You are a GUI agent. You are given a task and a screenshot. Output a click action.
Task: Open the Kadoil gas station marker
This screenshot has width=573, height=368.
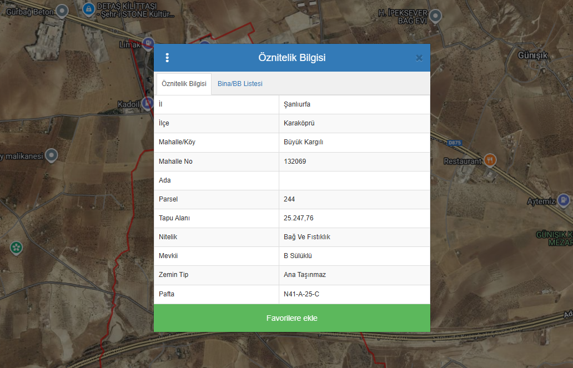pyautogui.click(x=147, y=103)
